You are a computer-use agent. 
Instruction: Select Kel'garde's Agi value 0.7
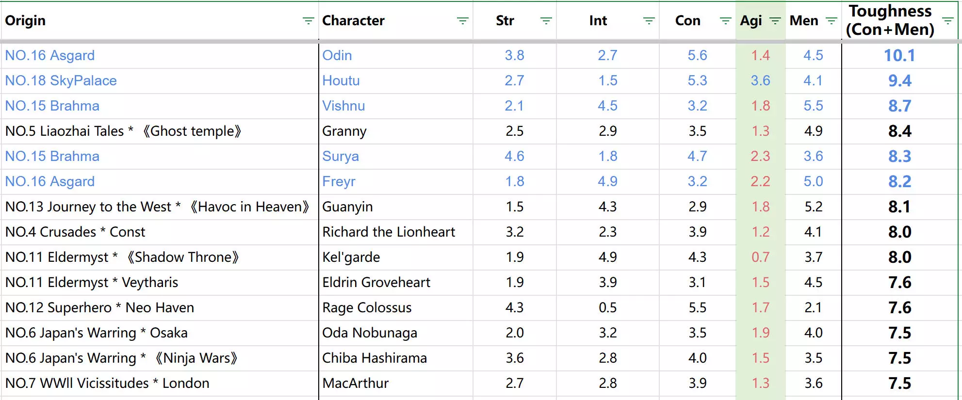click(760, 257)
